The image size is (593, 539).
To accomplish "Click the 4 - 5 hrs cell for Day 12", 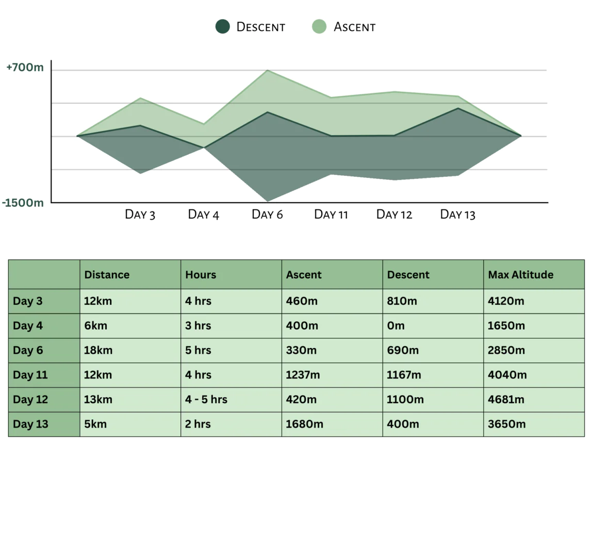I will (x=231, y=399).
